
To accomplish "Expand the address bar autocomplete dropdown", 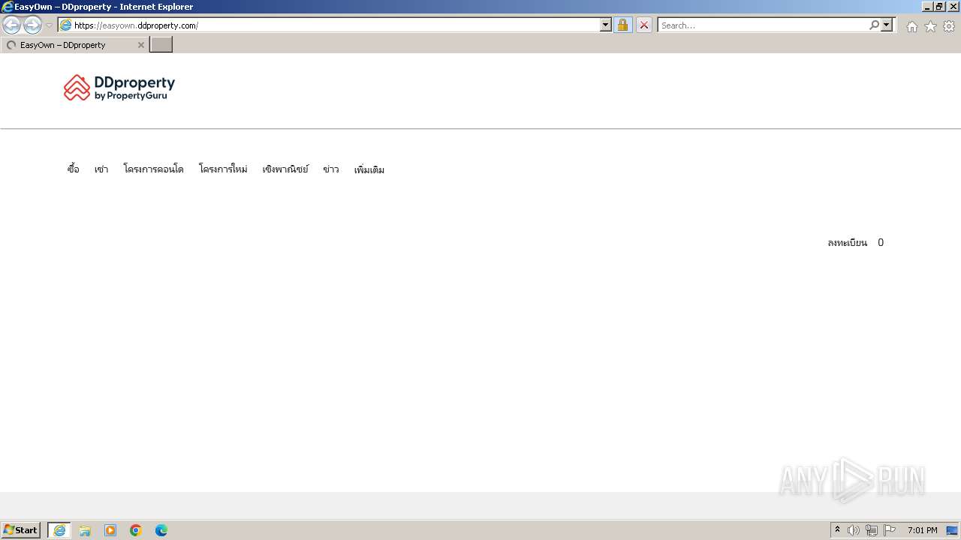I will (606, 25).
